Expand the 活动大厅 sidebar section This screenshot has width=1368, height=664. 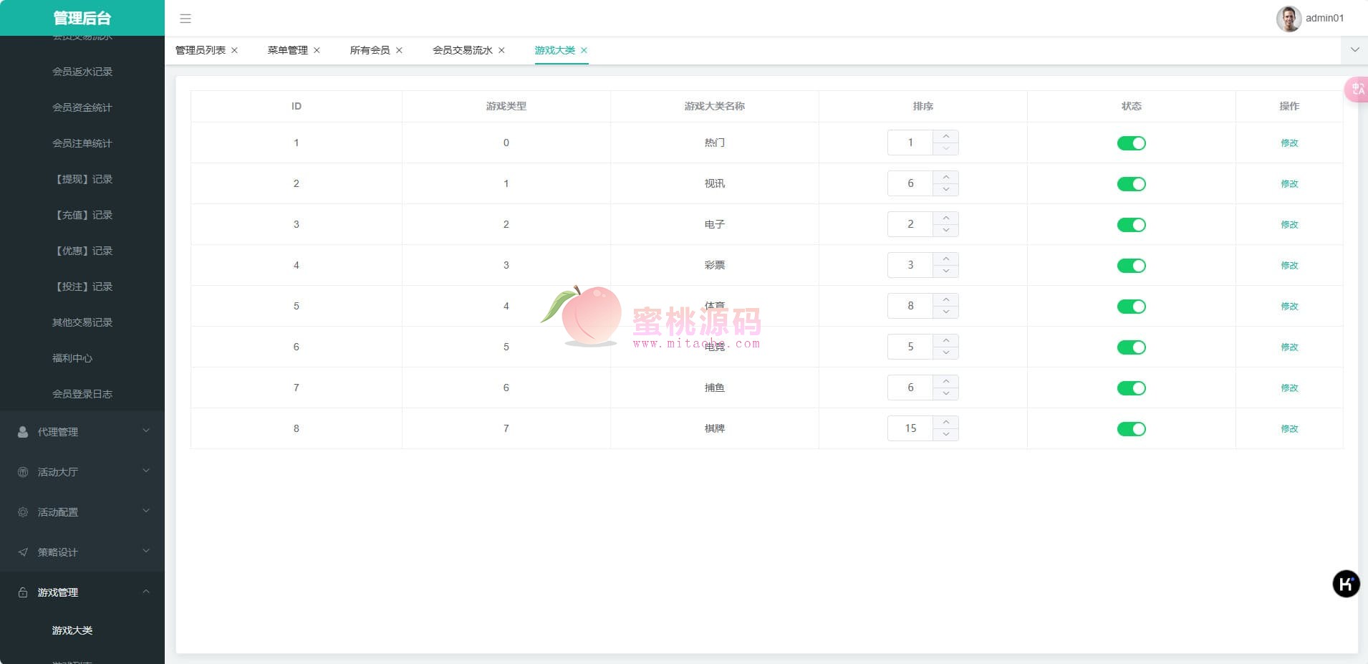click(x=82, y=472)
